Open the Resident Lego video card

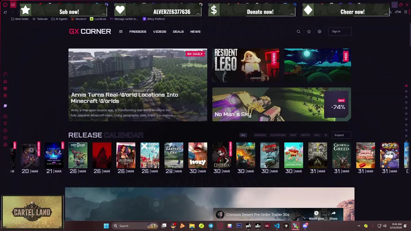pyautogui.click(x=246, y=65)
